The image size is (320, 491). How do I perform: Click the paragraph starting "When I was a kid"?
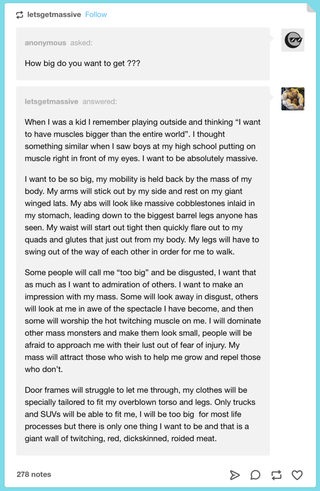coord(143,140)
